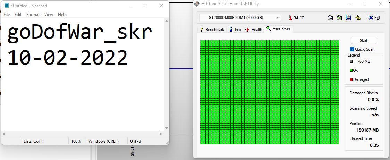
Task: Click the gray 763 MB legend square
Action: pyautogui.click(x=351, y=61)
